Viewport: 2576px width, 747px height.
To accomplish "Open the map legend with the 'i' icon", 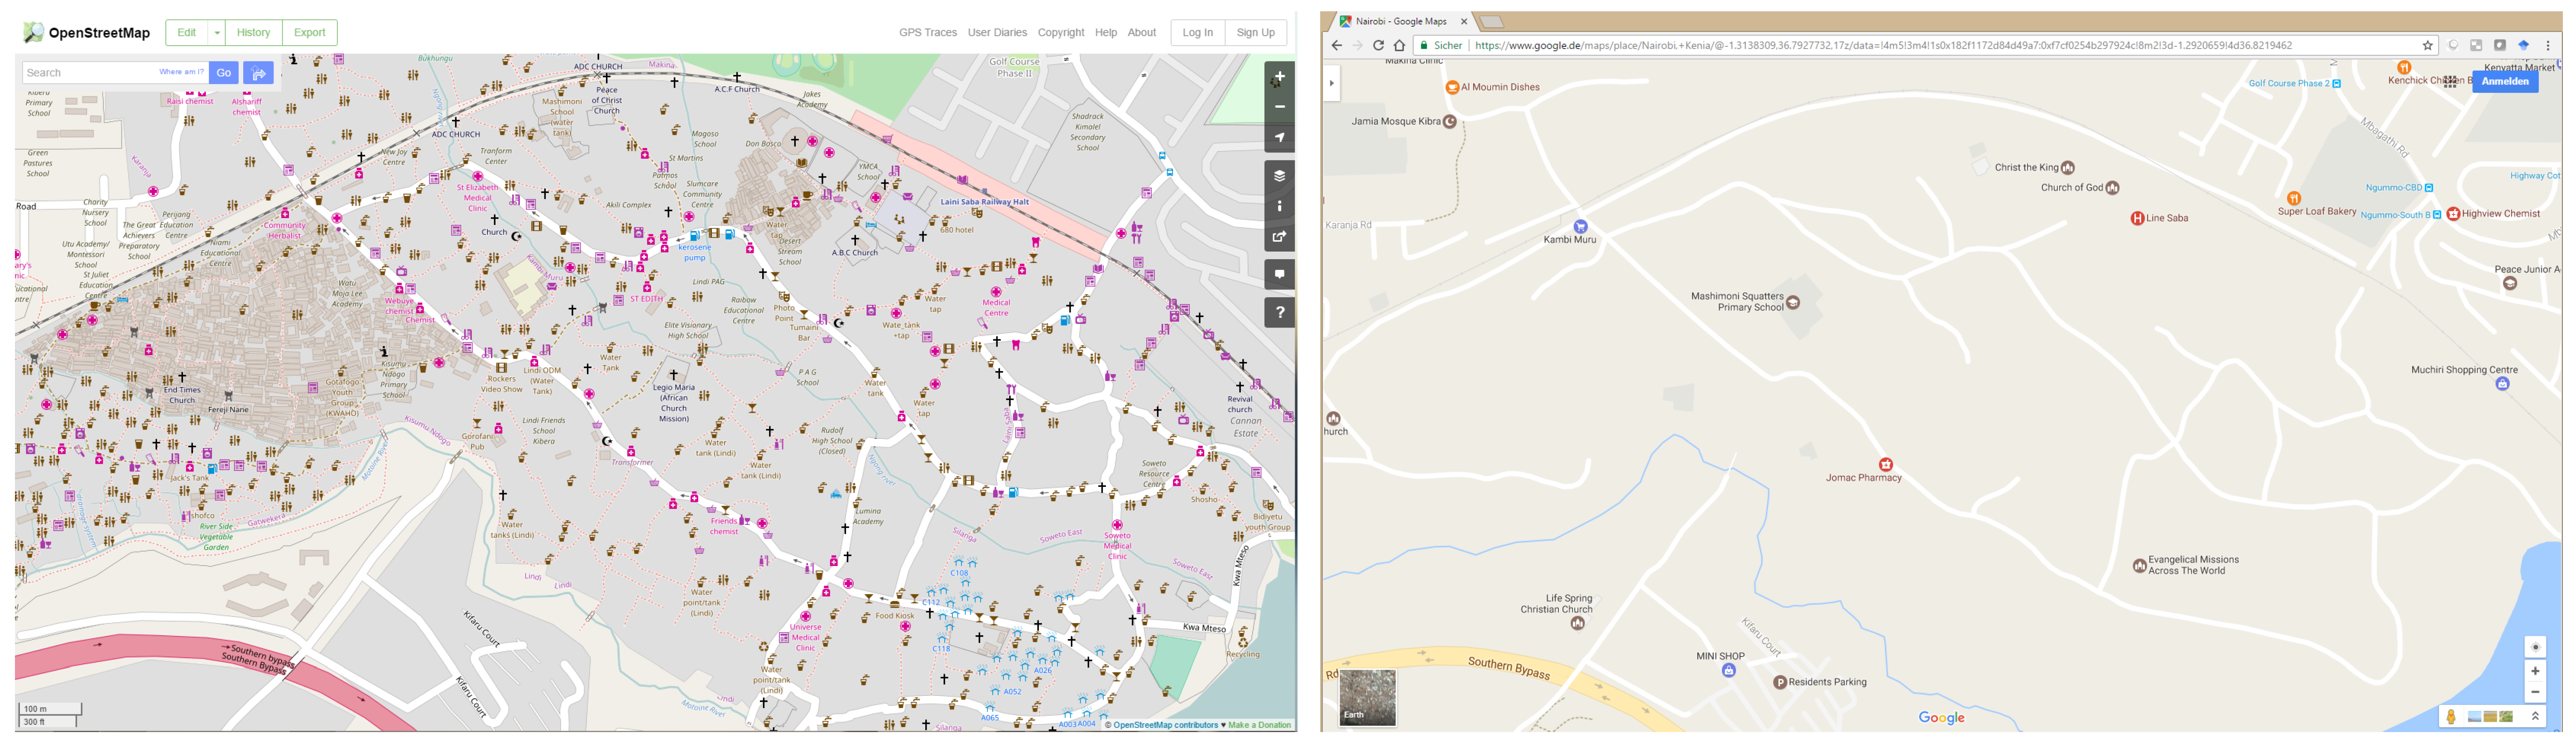I will 1280,206.
